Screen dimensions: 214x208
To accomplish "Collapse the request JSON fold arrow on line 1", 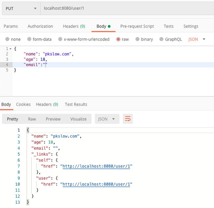I will point(10,49).
